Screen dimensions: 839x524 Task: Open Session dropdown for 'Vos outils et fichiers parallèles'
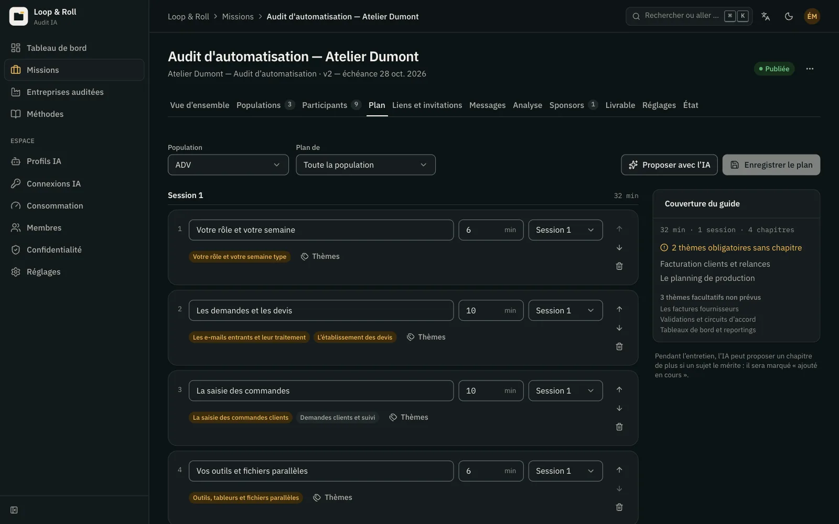565,471
